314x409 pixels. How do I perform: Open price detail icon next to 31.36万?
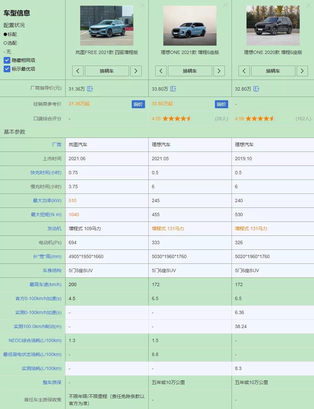[90, 89]
